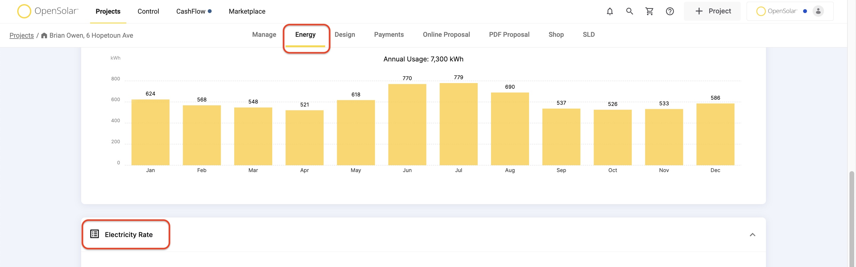This screenshot has width=856, height=267.
Task: Click the OpenSolar logo top left
Action: (48, 11)
